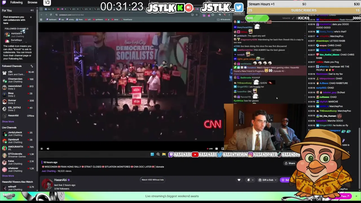The height and width of the screenshot is (203, 361).
Task: Open the synthwave bookmark
Action: [98, 19]
